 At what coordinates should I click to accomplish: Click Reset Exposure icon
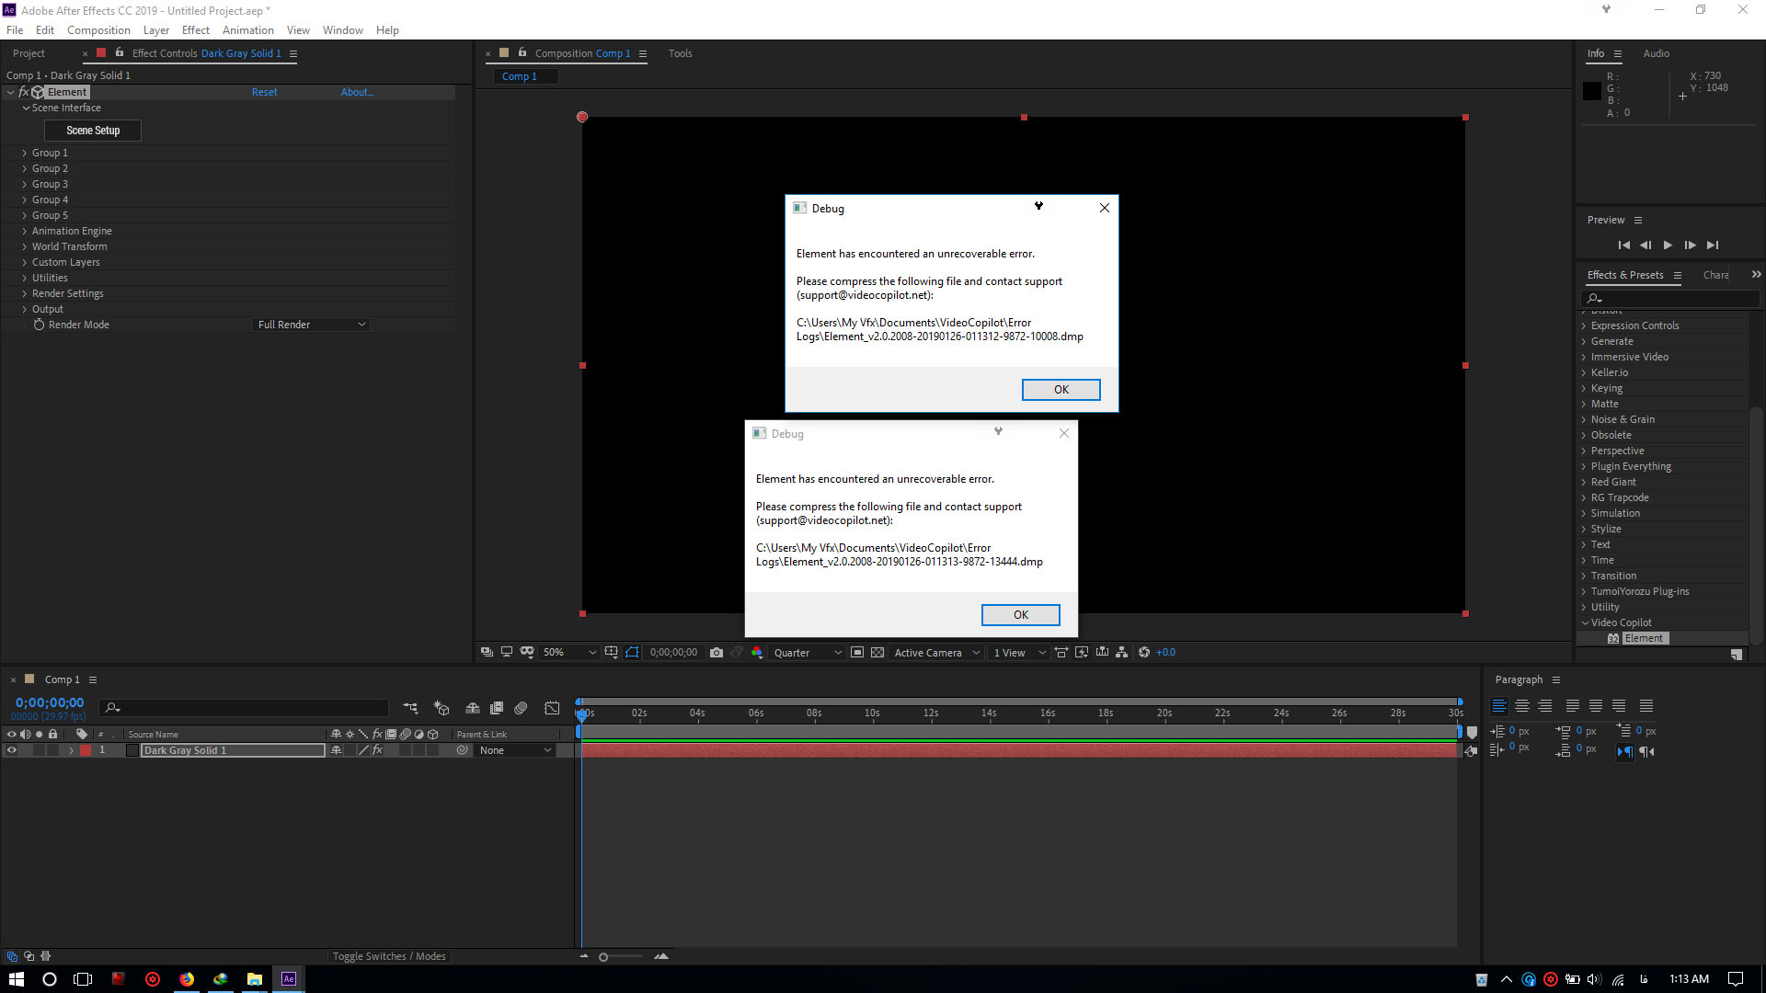(1144, 653)
